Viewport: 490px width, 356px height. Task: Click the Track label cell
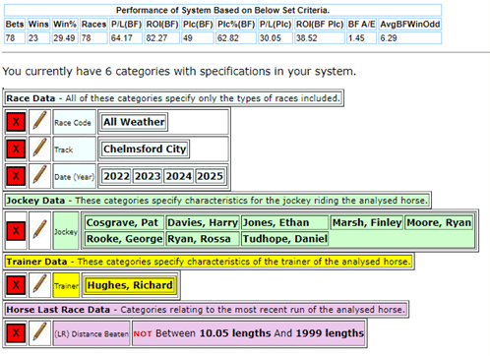click(x=75, y=149)
